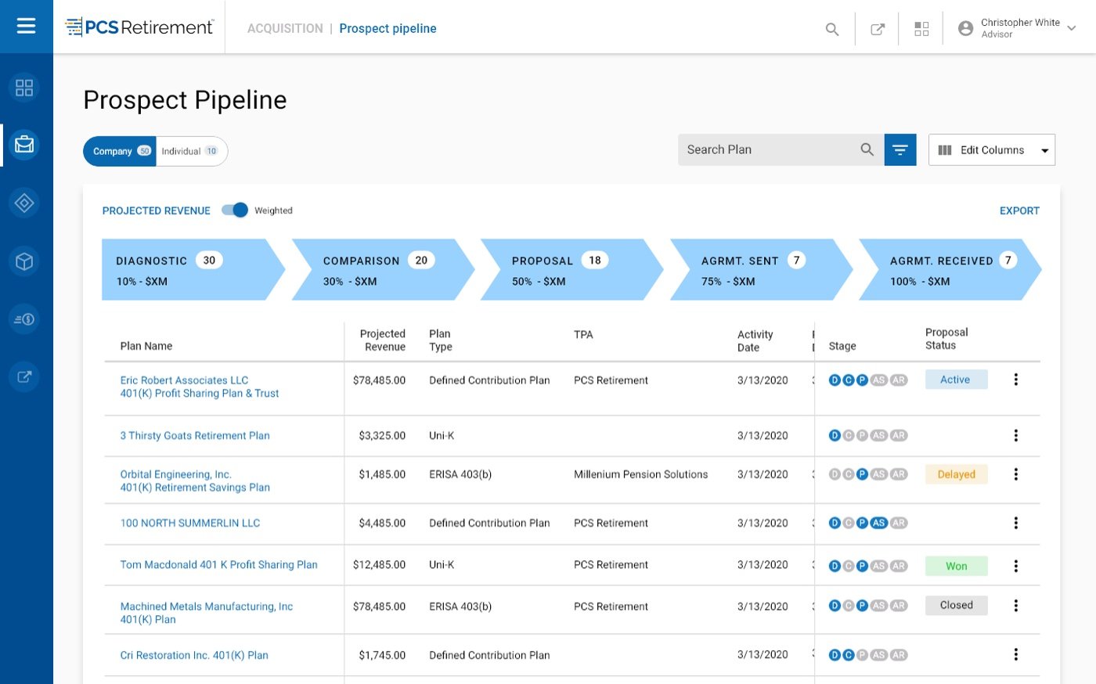
Task: Open 3 Thirsty Goats Retirement Plan
Action: [x=195, y=436]
